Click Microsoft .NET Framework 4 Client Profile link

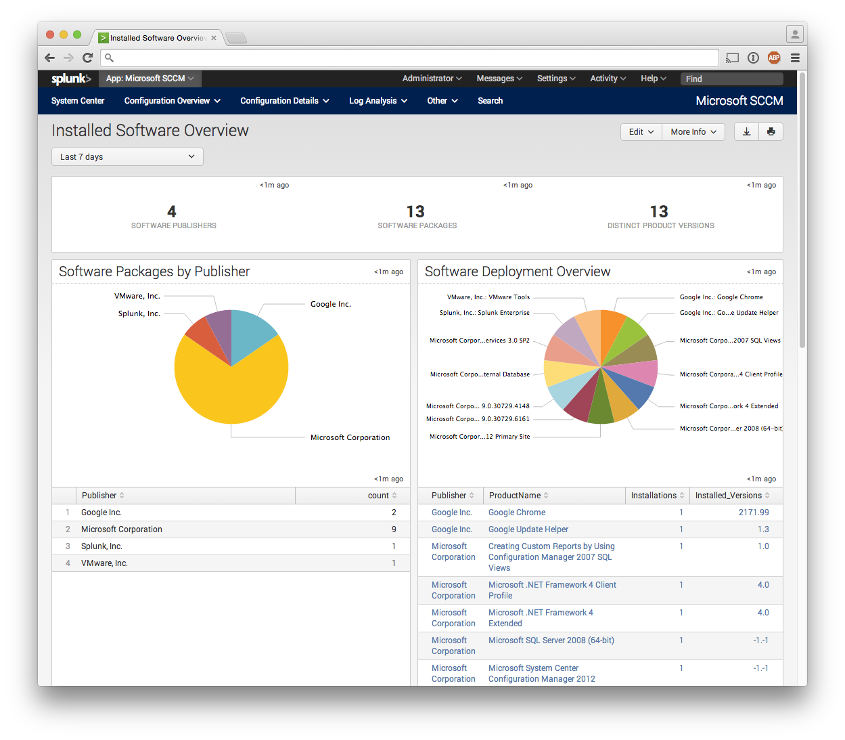[552, 590]
